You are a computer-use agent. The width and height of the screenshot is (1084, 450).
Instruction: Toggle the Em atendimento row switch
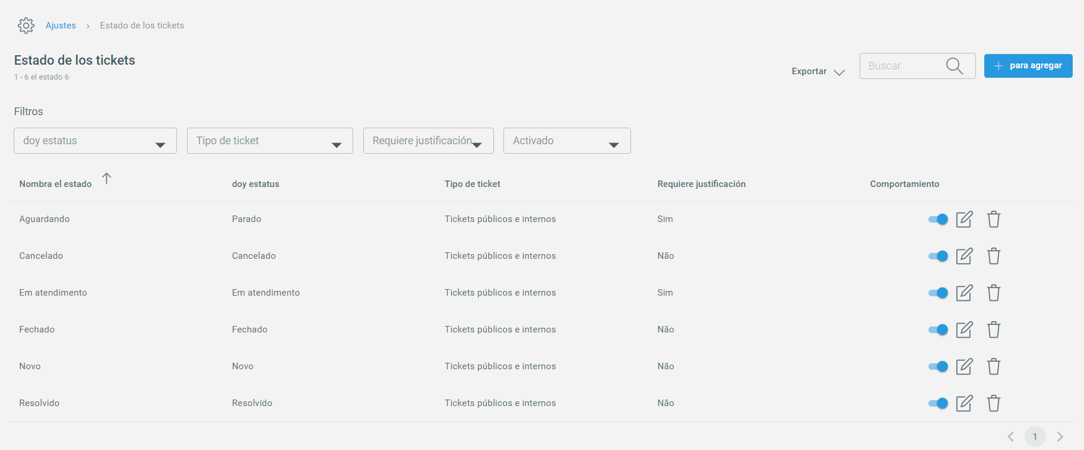tap(938, 293)
